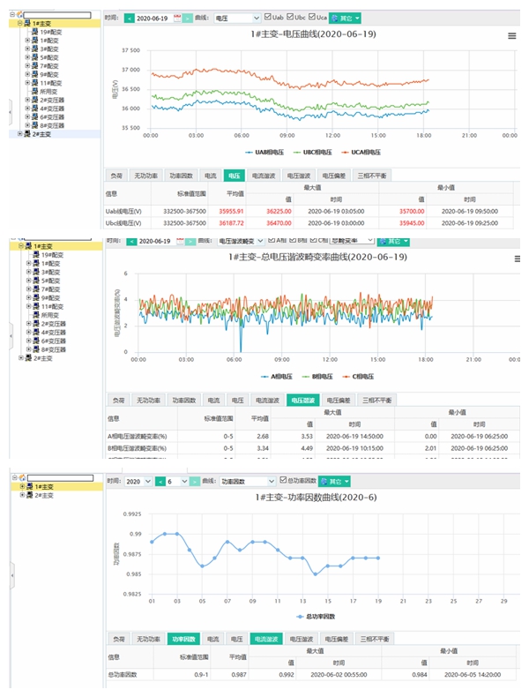Screen dimensions: 529x697
Task: Toggle C相 checkbox in harmonic toolbar
Action: [313, 240]
